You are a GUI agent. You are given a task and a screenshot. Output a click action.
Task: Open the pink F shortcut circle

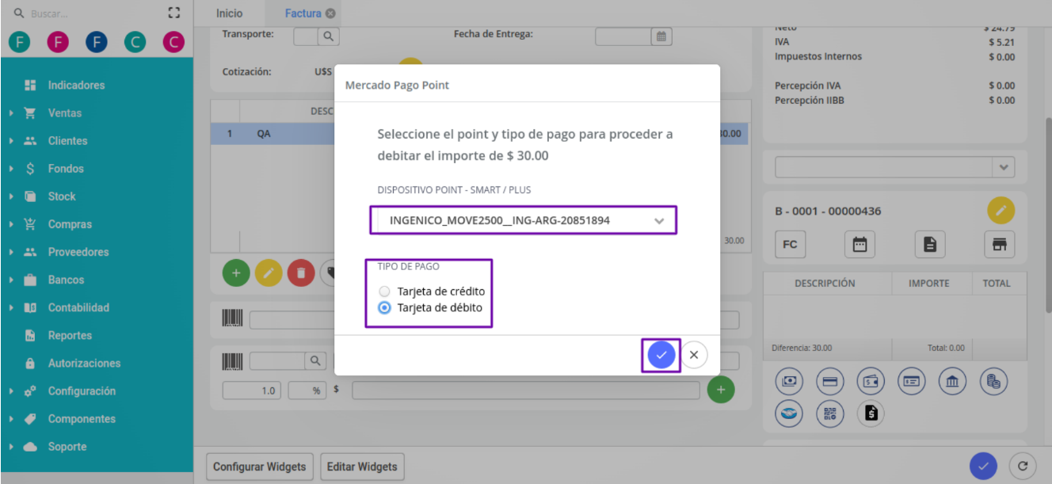[x=58, y=42]
